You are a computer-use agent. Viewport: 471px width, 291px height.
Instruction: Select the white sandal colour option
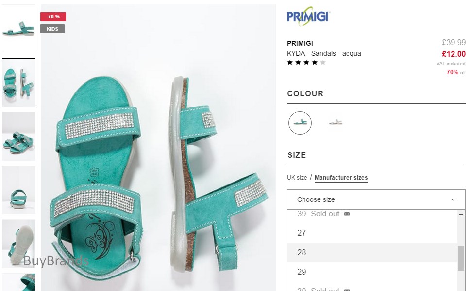[336, 122]
